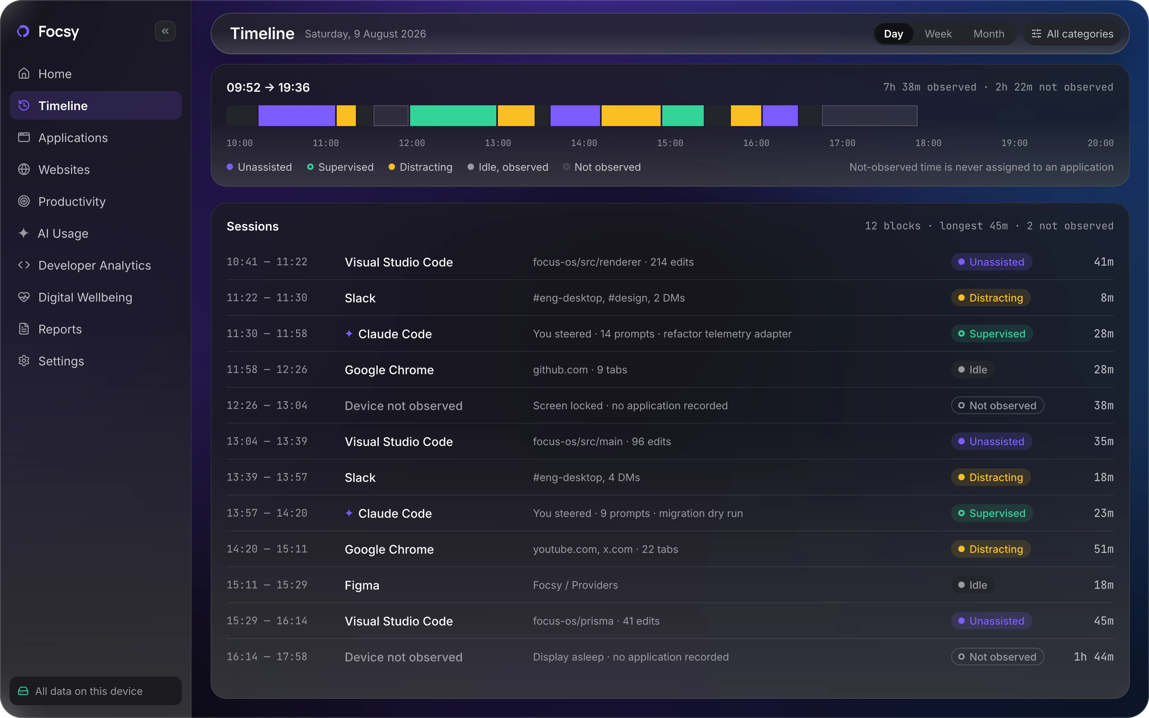
Task: Click the All data on this device button
Action: coord(95,691)
